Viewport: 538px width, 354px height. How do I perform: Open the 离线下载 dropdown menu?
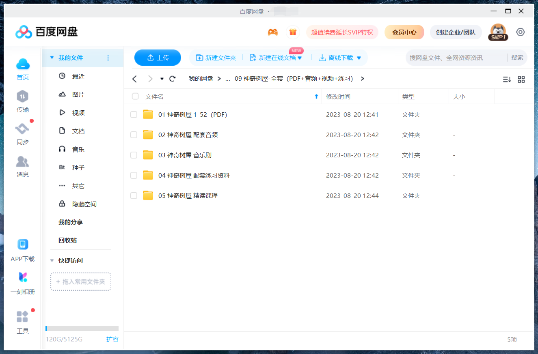click(358, 58)
